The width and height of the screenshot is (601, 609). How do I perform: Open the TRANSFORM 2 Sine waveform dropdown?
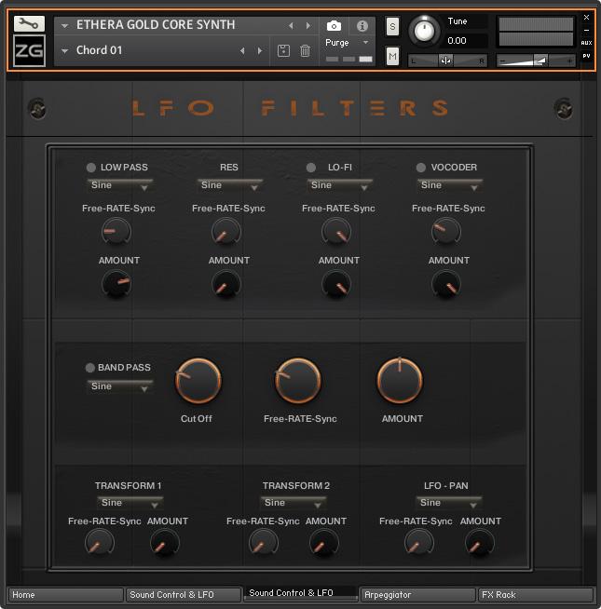294,503
